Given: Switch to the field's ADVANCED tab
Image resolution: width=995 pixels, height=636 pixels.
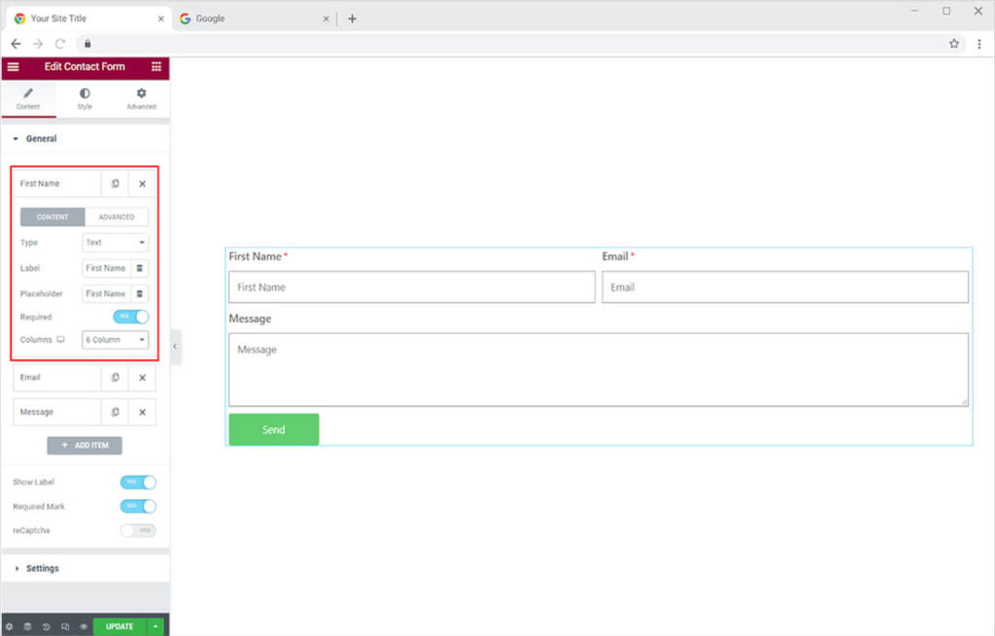Looking at the screenshot, I should click(x=117, y=217).
